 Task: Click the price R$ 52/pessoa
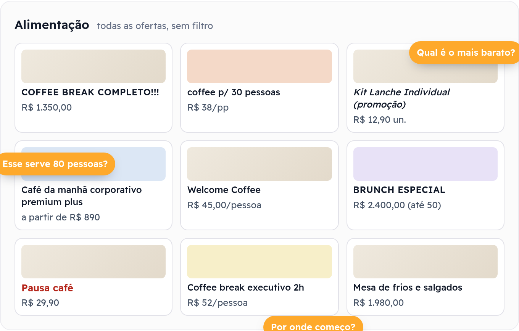click(x=218, y=303)
